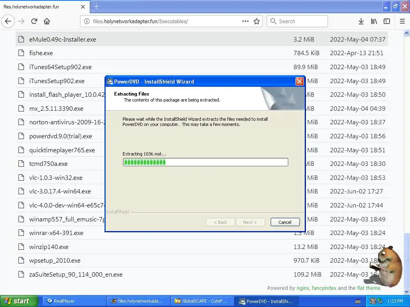Select the 2022-Jun-02 17:44 date entry
The image size is (410, 307).
(x=356, y=205)
